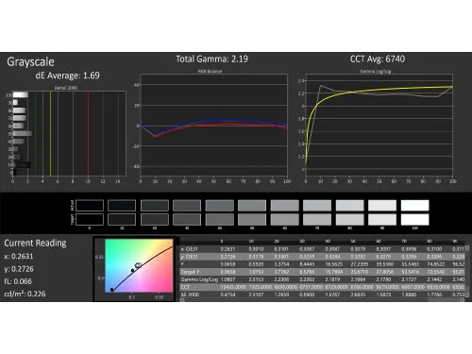Click the CCT Avg 6740 readout
This screenshot has height=354, width=472.
click(x=378, y=59)
